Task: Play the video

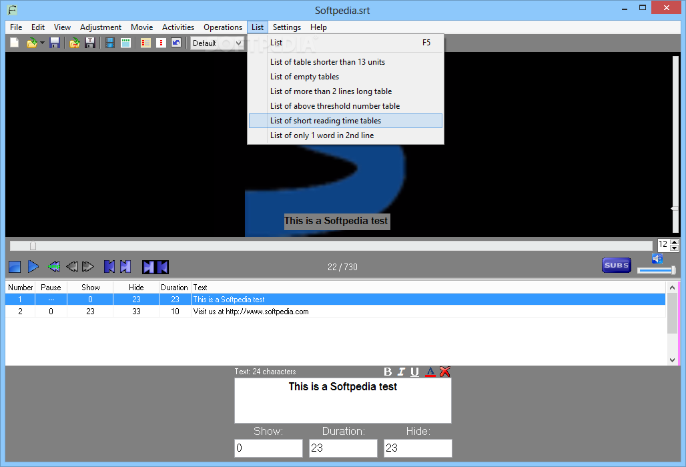Action: point(33,266)
